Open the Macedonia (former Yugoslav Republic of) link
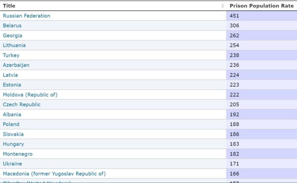Screen dimensions: 297x183 point(54,174)
